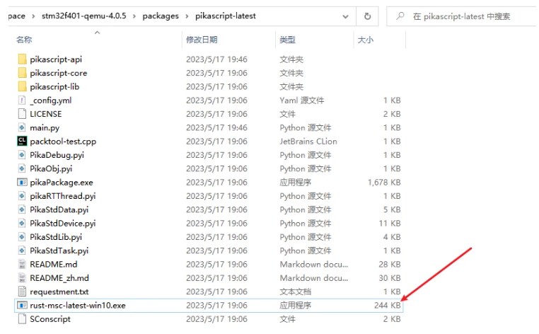Sort files by 大小 column

(x=365, y=40)
